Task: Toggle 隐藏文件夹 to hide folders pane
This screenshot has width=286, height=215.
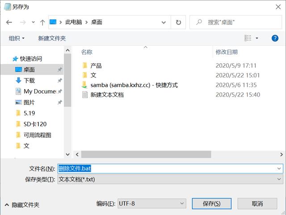Action: [x=22, y=205]
